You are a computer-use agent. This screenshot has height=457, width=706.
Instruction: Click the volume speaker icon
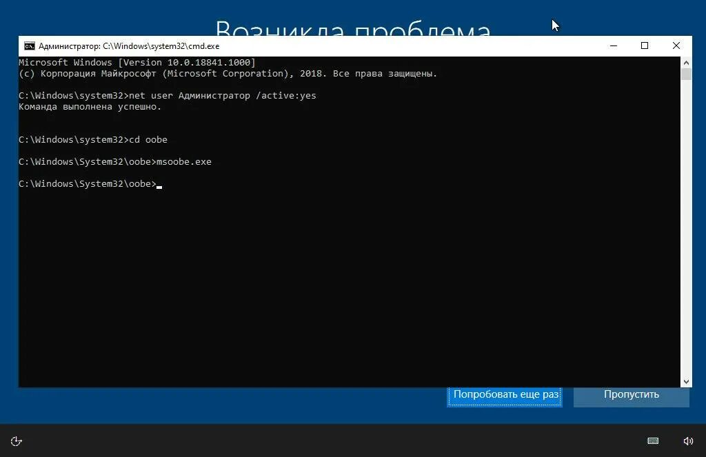(688, 440)
